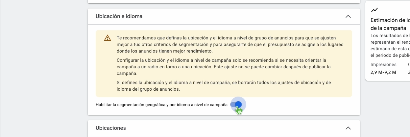Click the 2,9 M-9,2 M impressions value
This screenshot has width=410, height=137.
click(x=383, y=72)
